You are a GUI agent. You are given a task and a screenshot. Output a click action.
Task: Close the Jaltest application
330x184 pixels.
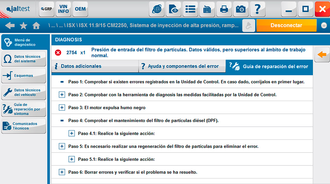322,9
